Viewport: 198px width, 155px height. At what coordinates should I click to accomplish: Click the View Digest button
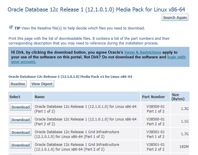tap(42, 84)
